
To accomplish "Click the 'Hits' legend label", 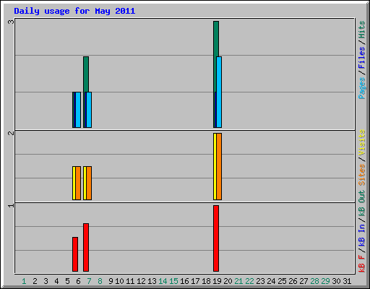I will (x=361, y=30).
